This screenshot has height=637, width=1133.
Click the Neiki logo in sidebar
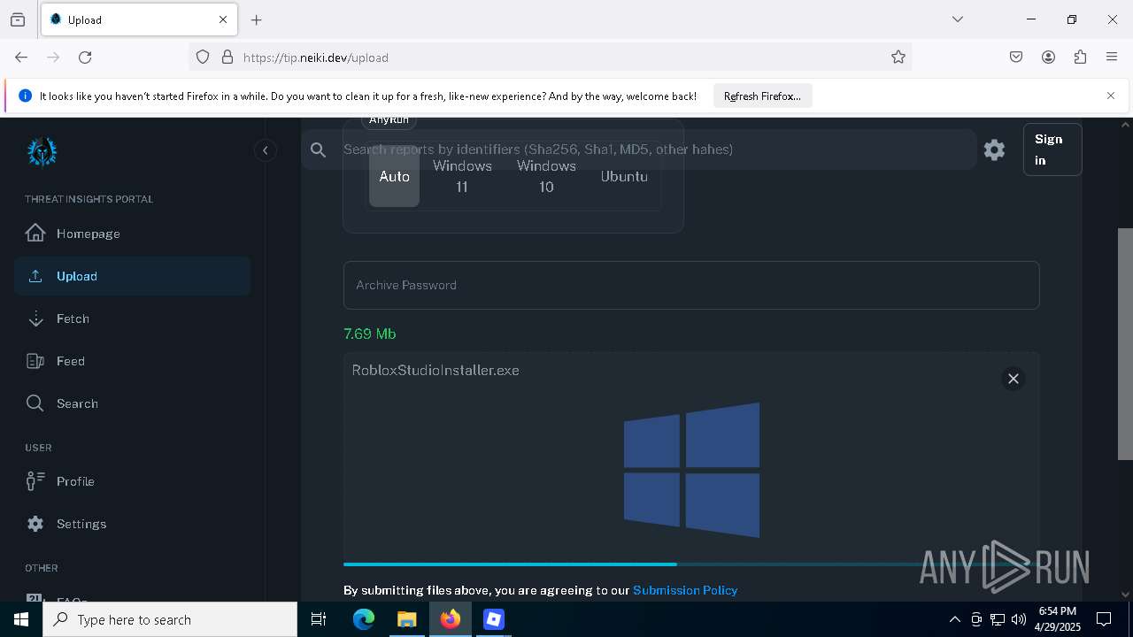click(42, 152)
